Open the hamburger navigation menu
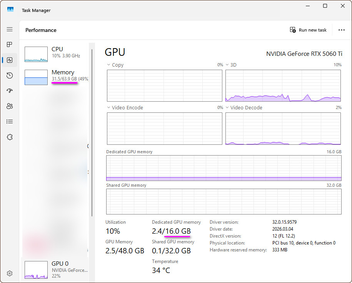352x283 pixels. [x=10, y=29]
